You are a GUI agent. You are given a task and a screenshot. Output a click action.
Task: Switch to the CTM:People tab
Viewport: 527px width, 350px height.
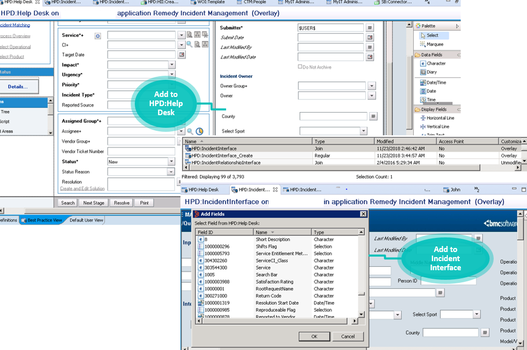(251, 2)
